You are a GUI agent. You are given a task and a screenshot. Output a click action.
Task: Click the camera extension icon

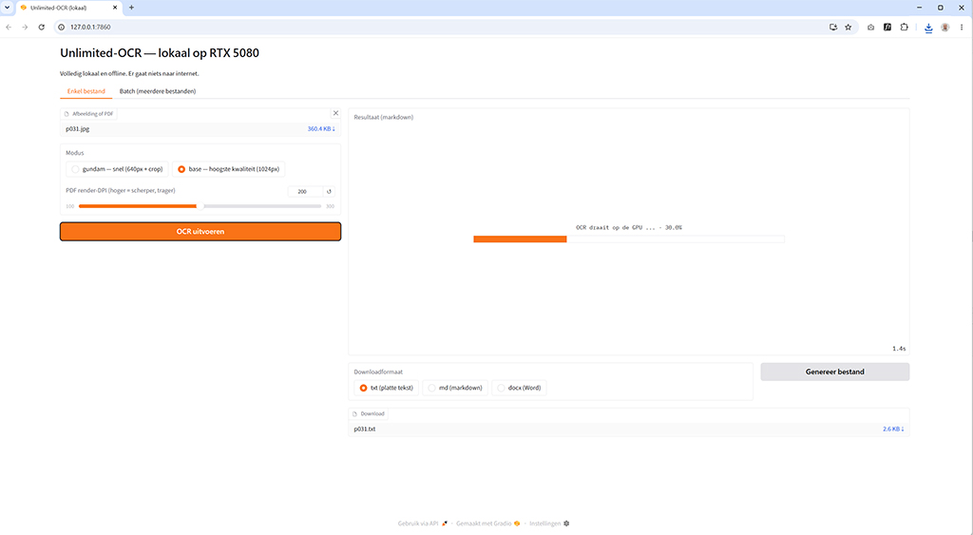tap(870, 28)
